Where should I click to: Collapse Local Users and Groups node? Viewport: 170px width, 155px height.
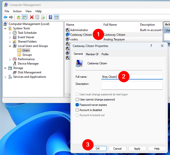tap(10, 46)
